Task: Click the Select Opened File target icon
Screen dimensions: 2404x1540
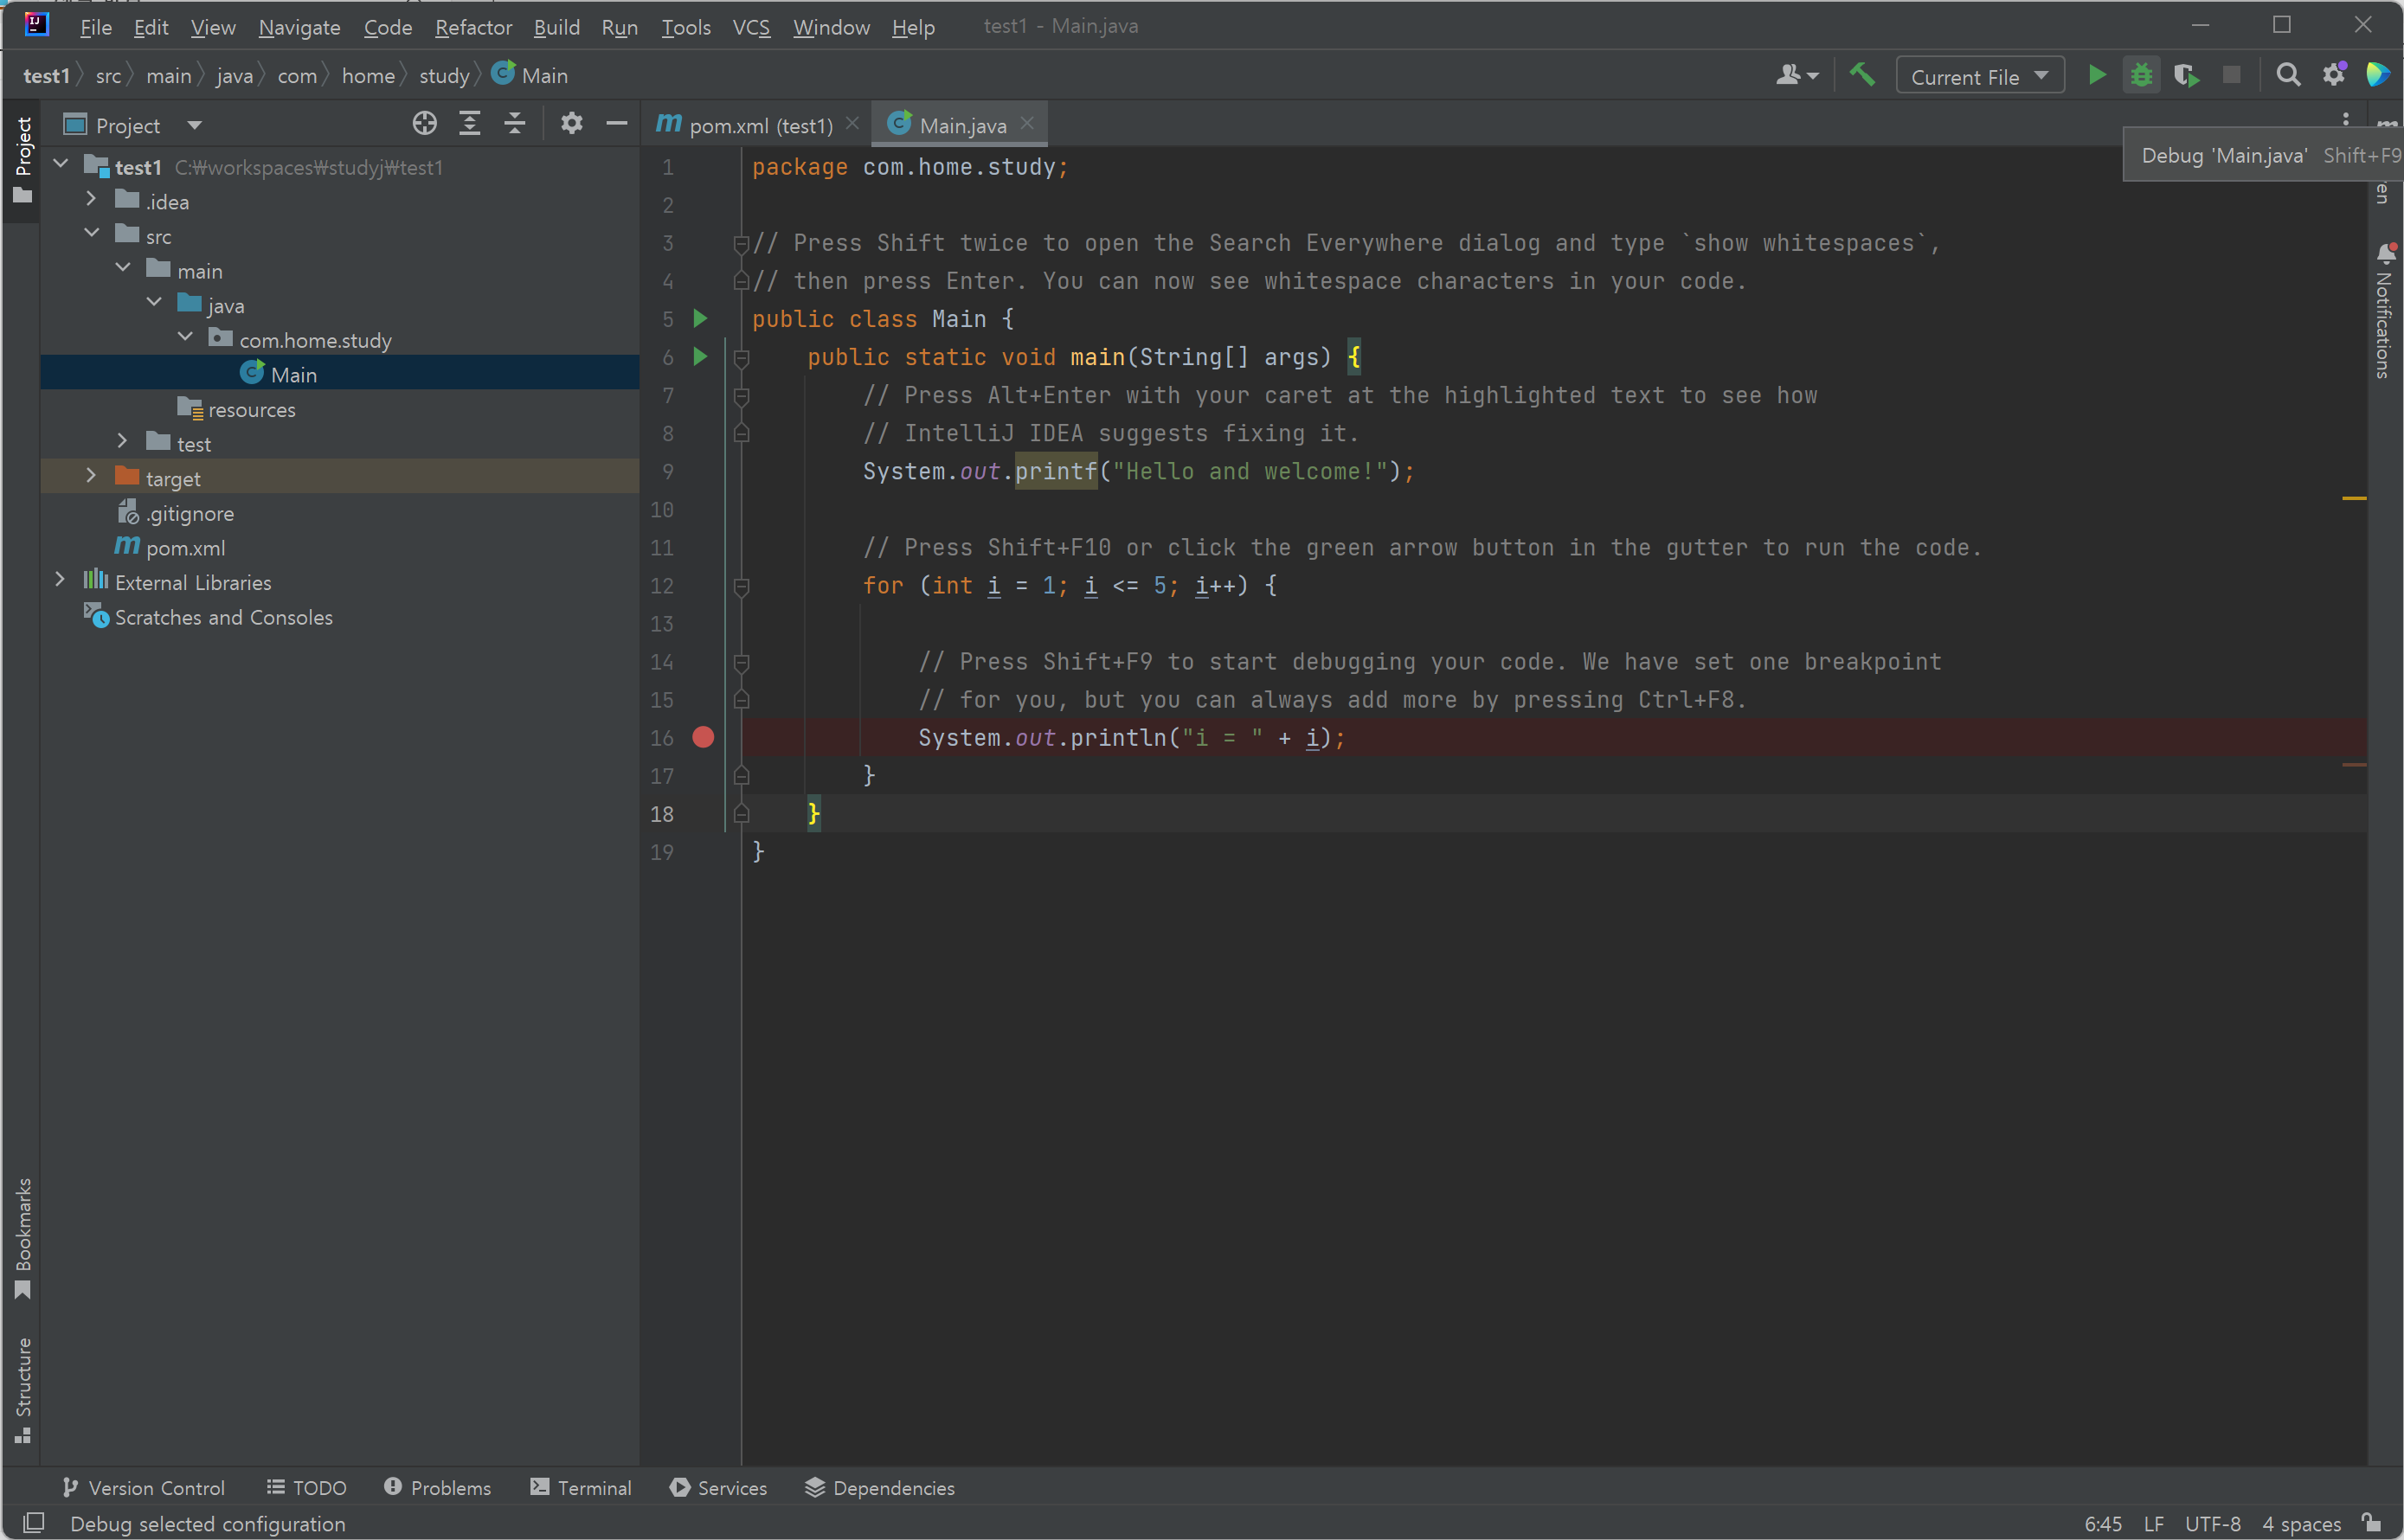Action: click(424, 123)
